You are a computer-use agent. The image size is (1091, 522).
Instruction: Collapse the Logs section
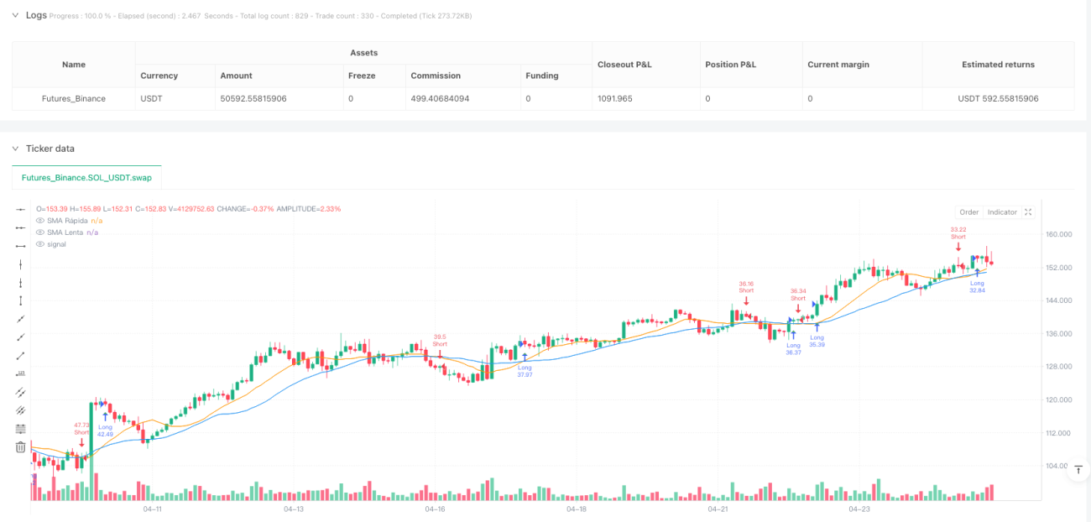[14, 15]
